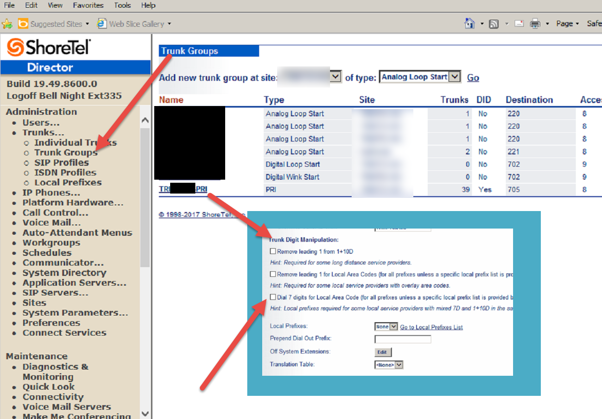Viewport: 602px width, 419px height.
Task: Open Call Control... in the sidebar
Action: point(56,213)
